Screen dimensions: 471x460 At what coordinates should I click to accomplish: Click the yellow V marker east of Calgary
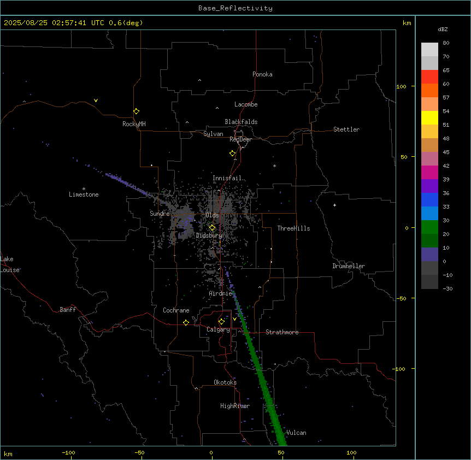(x=234, y=319)
